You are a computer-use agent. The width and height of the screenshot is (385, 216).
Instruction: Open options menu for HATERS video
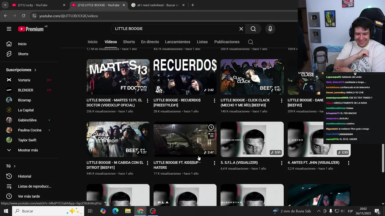214,163
